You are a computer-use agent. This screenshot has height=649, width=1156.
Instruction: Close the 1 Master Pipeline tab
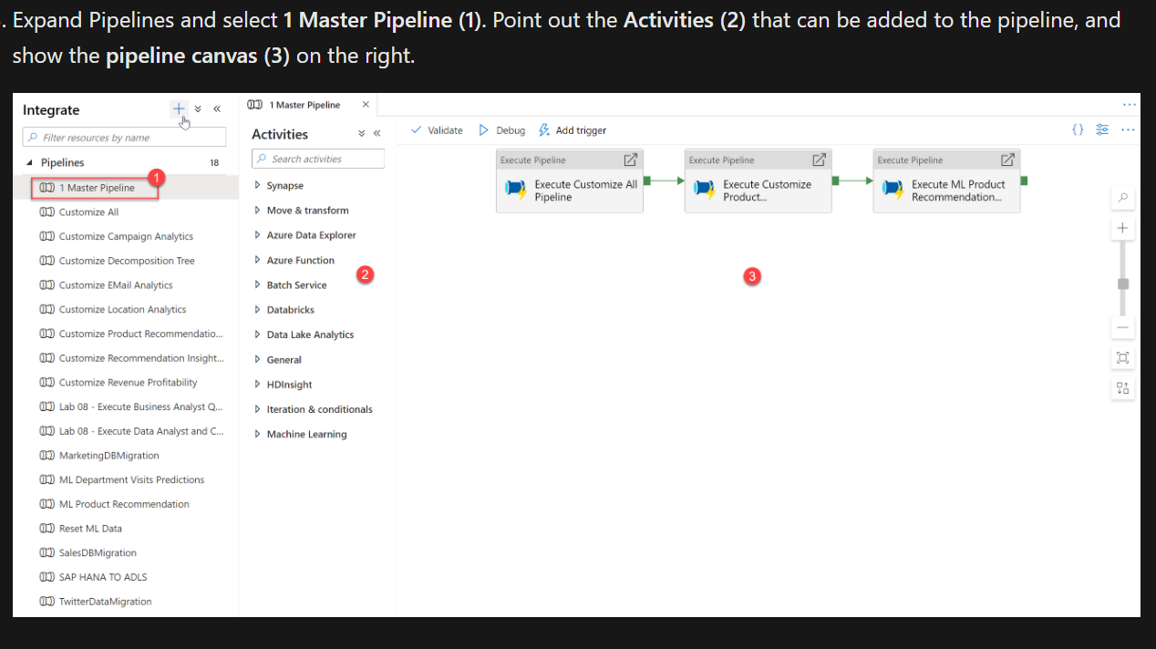[x=366, y=105]
